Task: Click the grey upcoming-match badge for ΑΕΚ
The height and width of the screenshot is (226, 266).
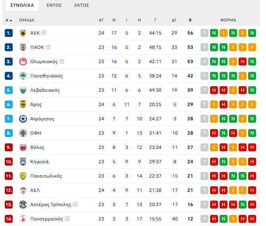Action: click(204, 33)
